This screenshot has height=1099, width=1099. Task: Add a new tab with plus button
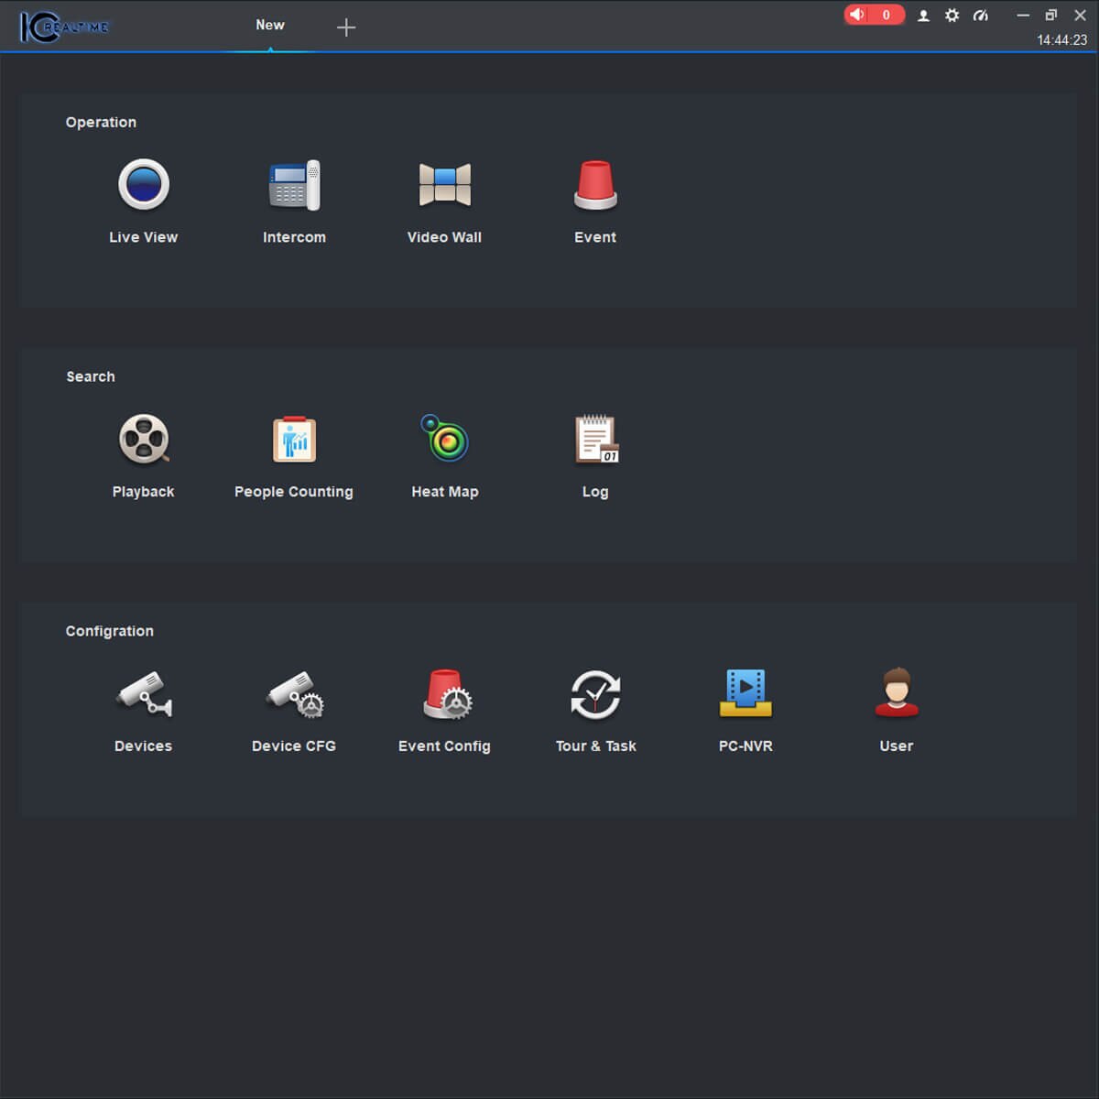(x=346, y=27)
